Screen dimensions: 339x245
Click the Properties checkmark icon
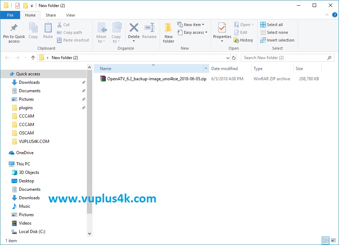tap(222, 28)
